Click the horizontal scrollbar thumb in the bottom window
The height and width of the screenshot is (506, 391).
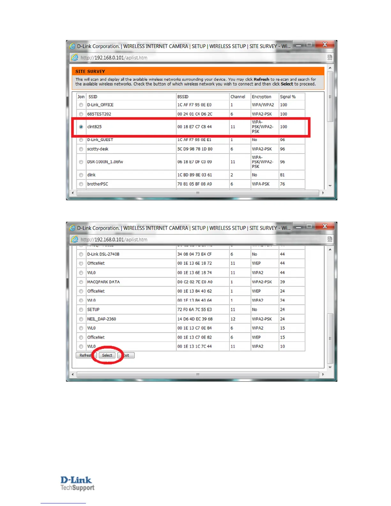coord(198,374)
